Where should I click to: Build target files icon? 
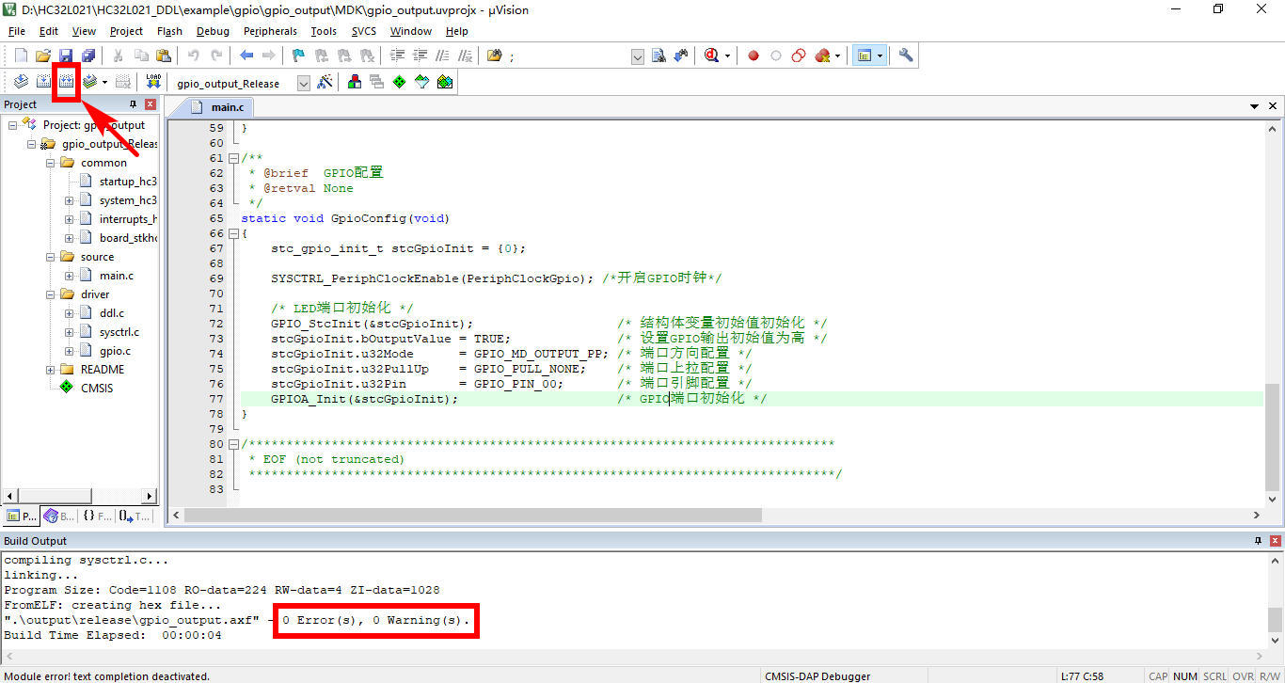43,82
